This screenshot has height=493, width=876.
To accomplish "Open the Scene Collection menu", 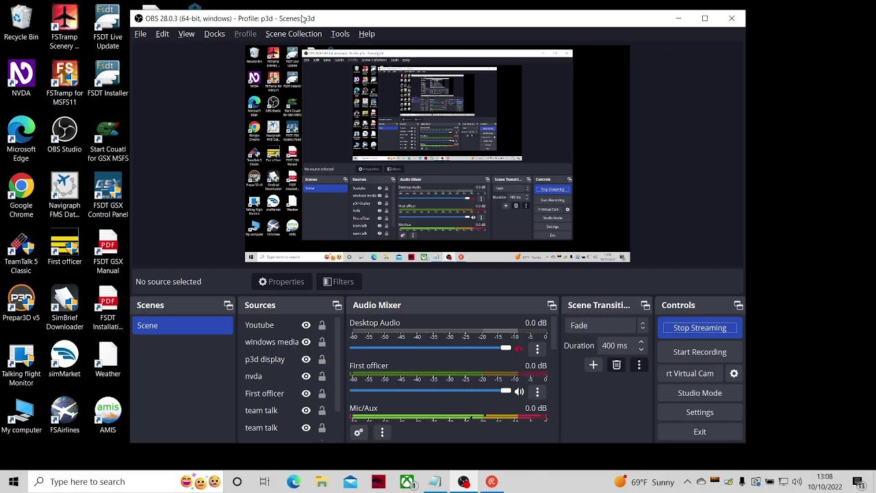I will [x=294, y=34].
